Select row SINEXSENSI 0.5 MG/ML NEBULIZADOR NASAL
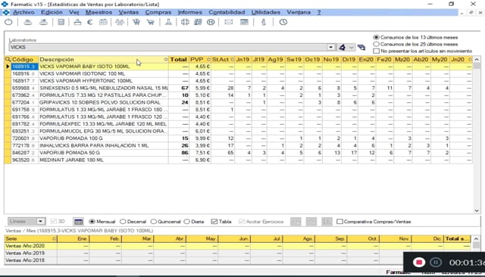 coord(238,88)
